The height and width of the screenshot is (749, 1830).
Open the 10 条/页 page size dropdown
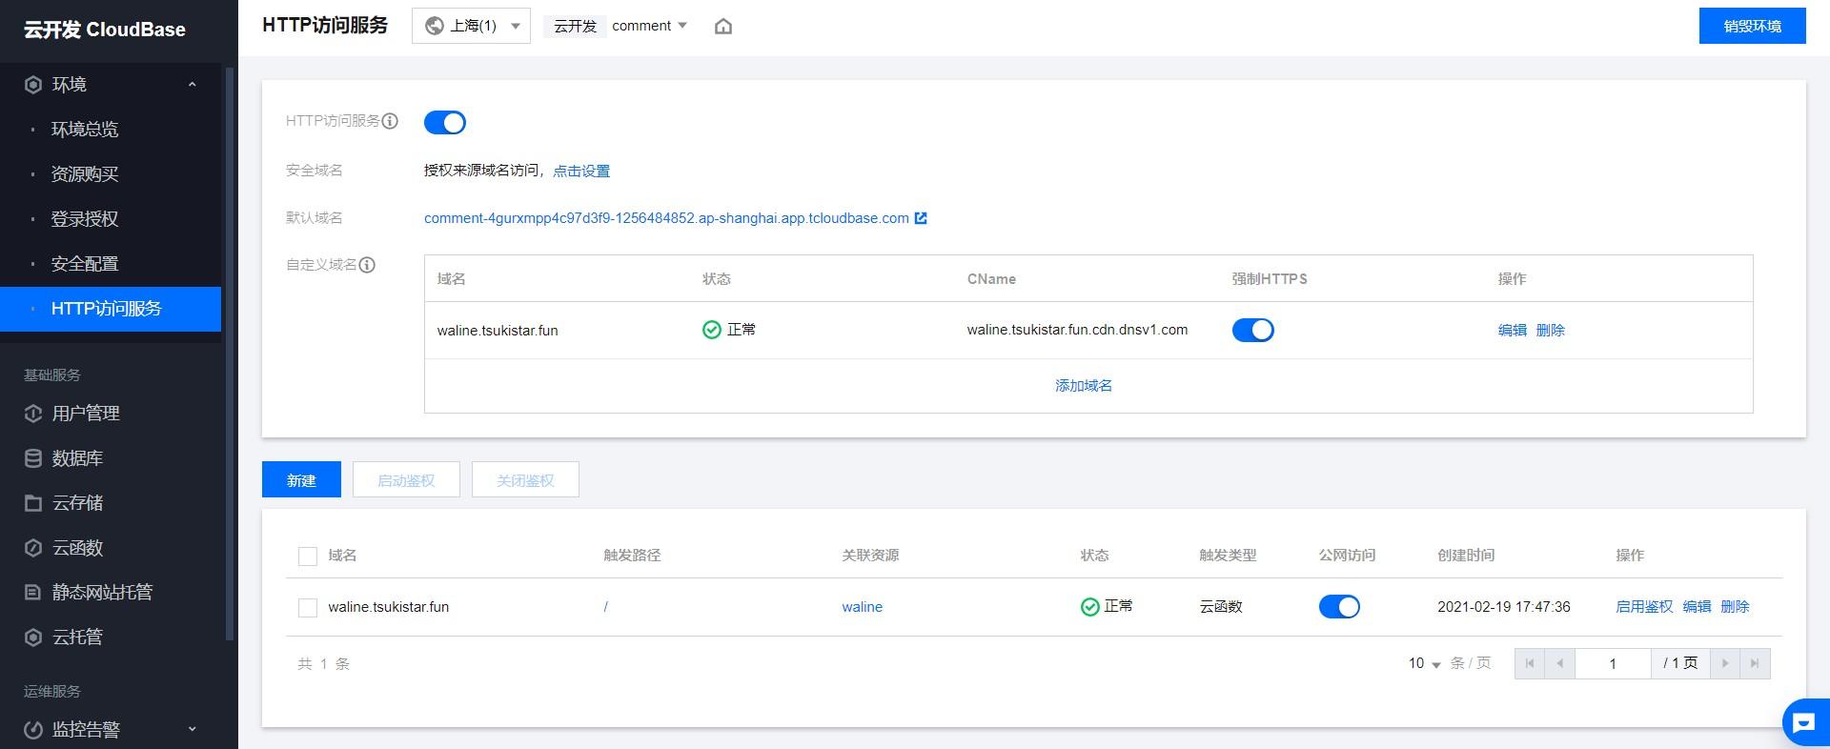point(1424,663)
